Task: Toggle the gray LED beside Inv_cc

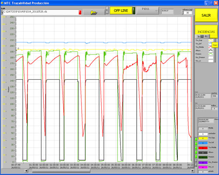Action: point(196,165)
